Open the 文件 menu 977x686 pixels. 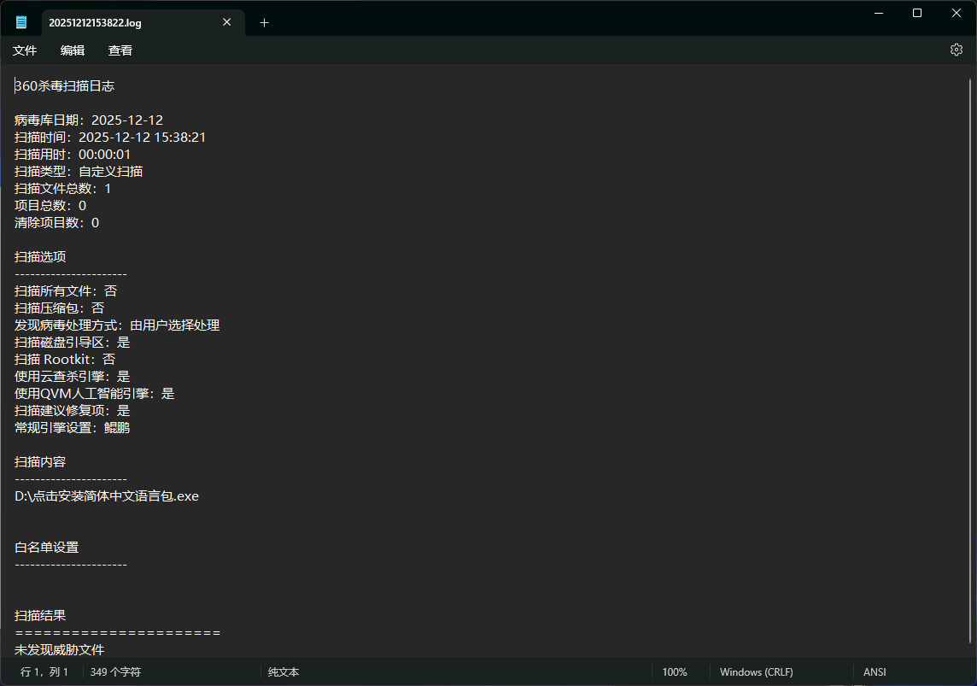(25, 50)
